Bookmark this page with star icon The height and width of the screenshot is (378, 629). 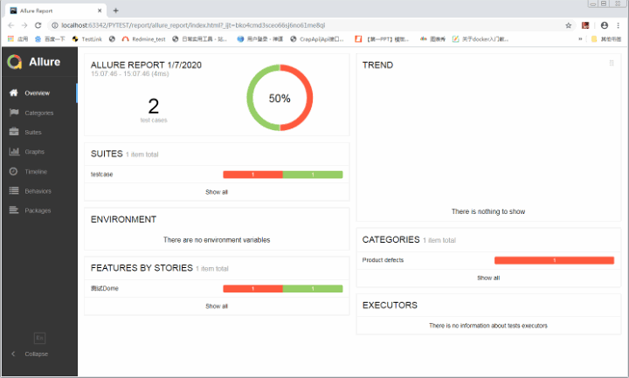click(569, 25)
